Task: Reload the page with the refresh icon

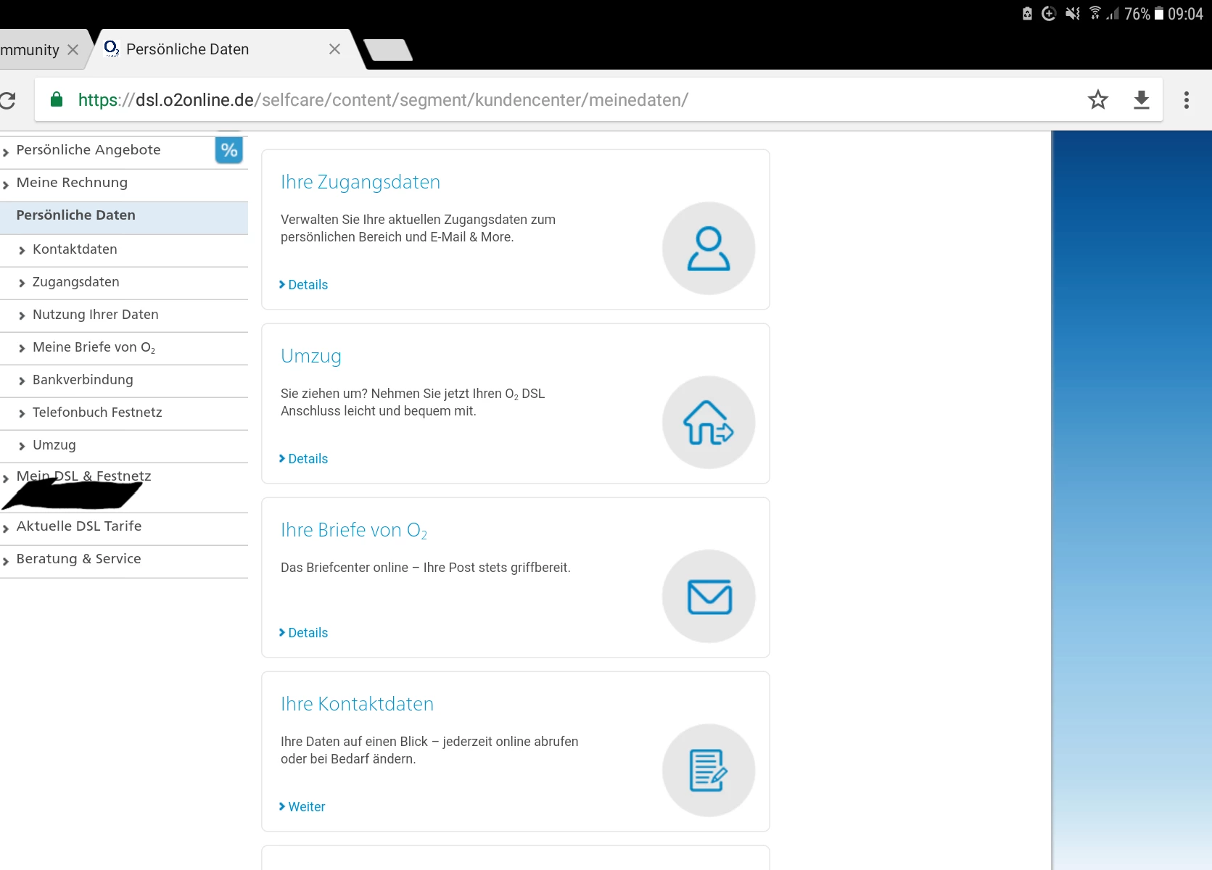Action: 7,100
